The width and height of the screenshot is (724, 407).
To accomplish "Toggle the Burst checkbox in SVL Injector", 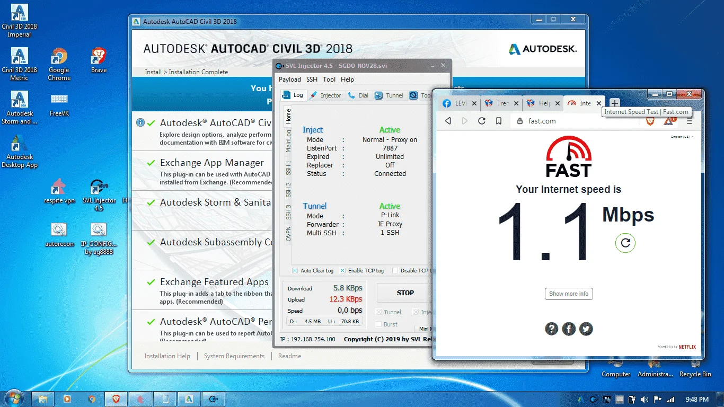I will click(x=378, y=324).
